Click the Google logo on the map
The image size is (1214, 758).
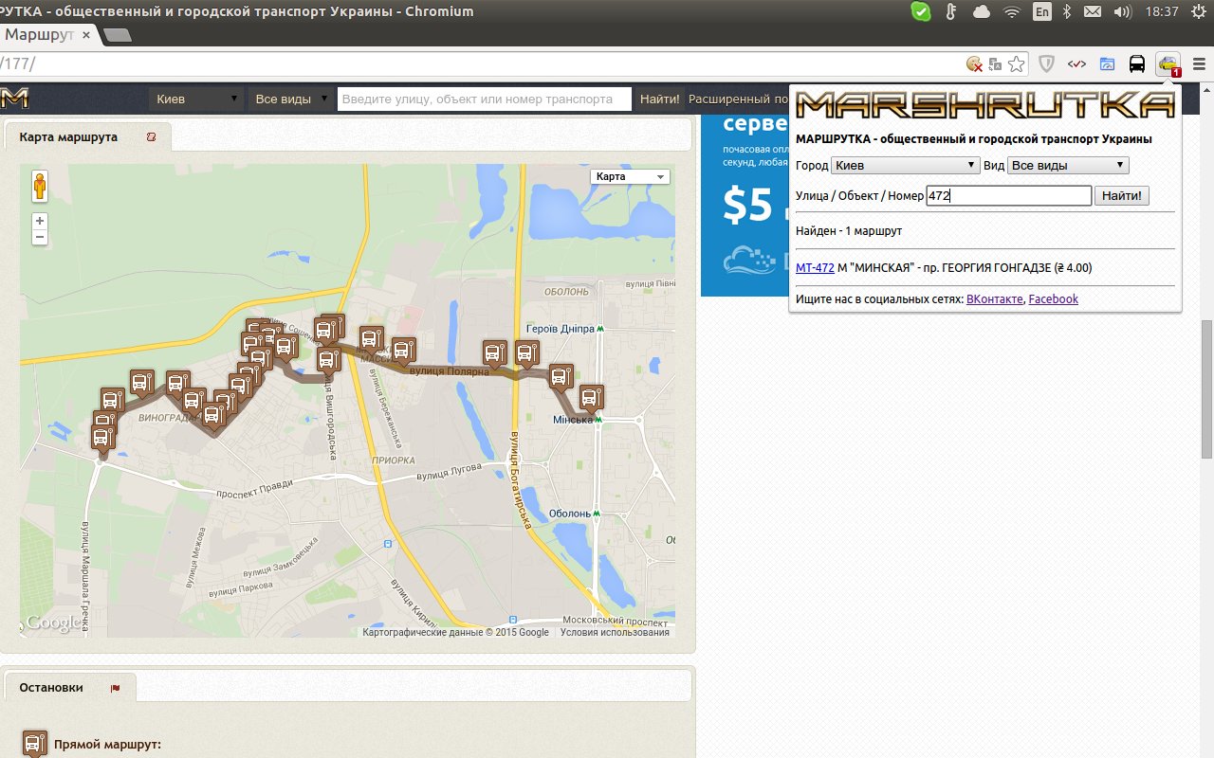53,623
